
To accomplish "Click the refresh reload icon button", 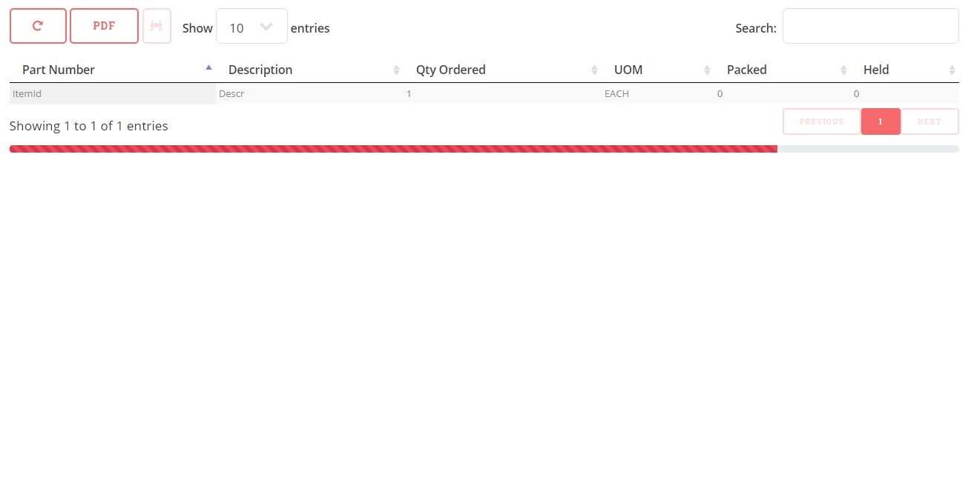I will tap(38, 26).
